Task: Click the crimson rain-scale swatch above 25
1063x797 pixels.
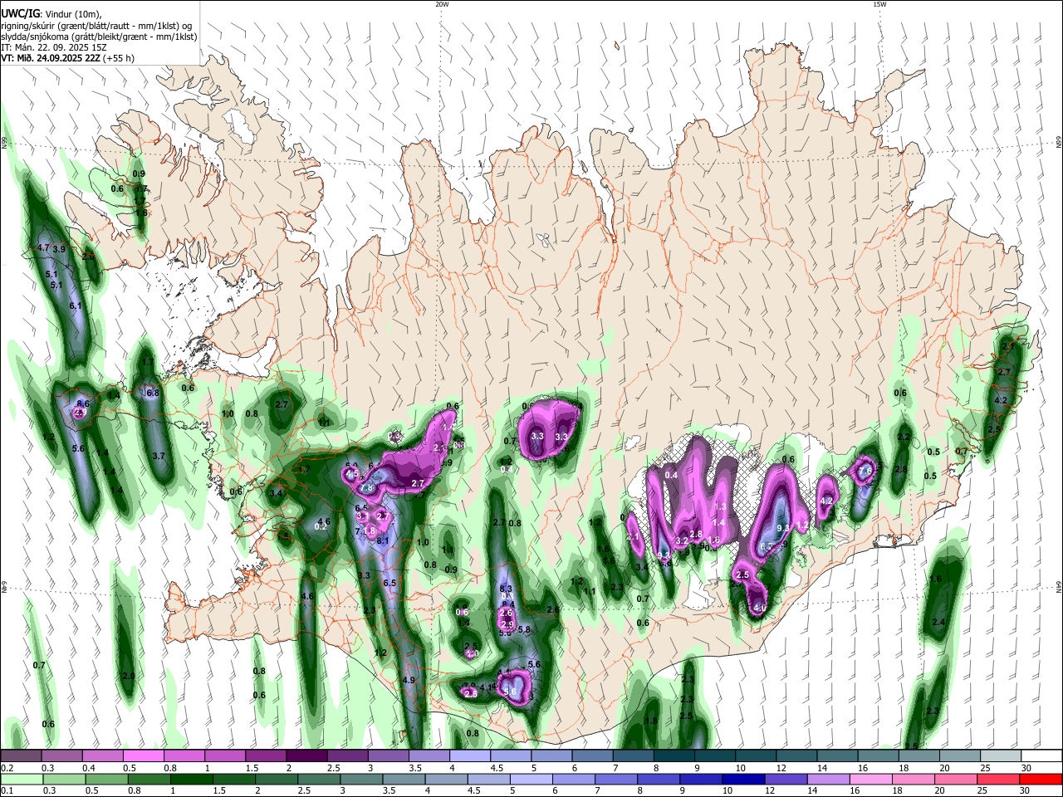Action: coord(997,779)
